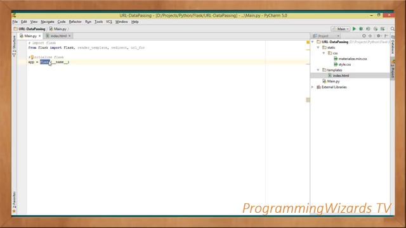406x228 pixels.
Task: Open the Structure tool window strip
Action: [14, 46]
